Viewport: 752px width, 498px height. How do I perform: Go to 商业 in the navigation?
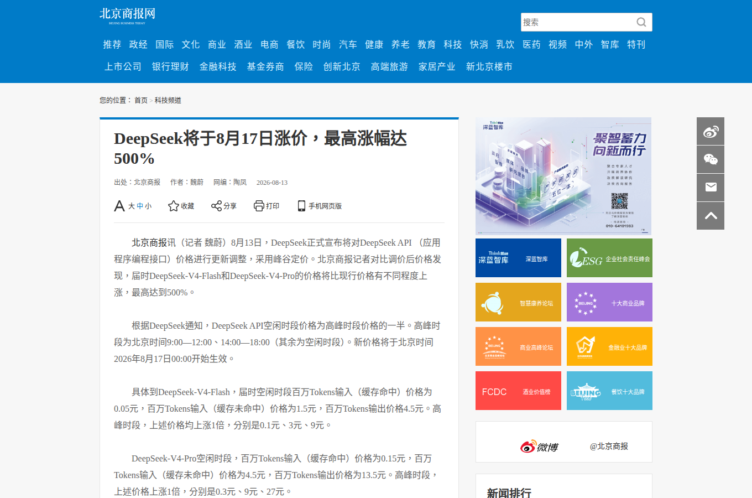coord(217,44)
